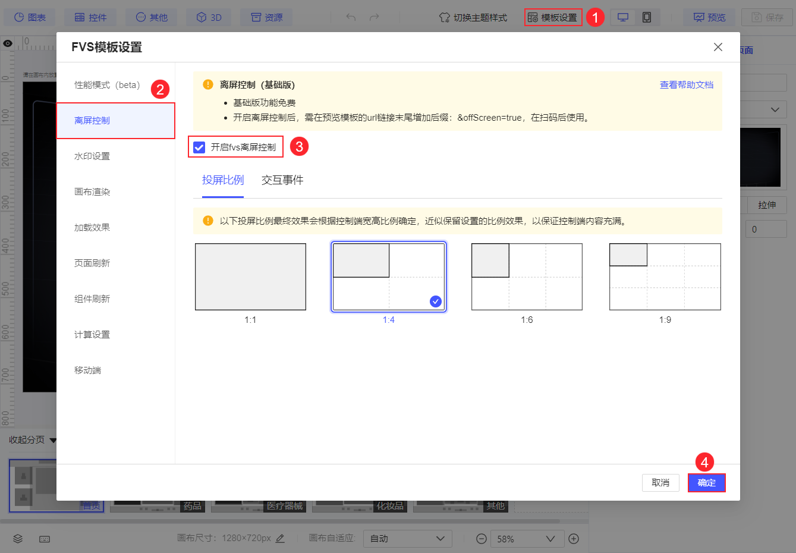Uncheck 开启fvs离屏控制 checkbox
Viewport: 796px width, 553px height.
[199, 147]
